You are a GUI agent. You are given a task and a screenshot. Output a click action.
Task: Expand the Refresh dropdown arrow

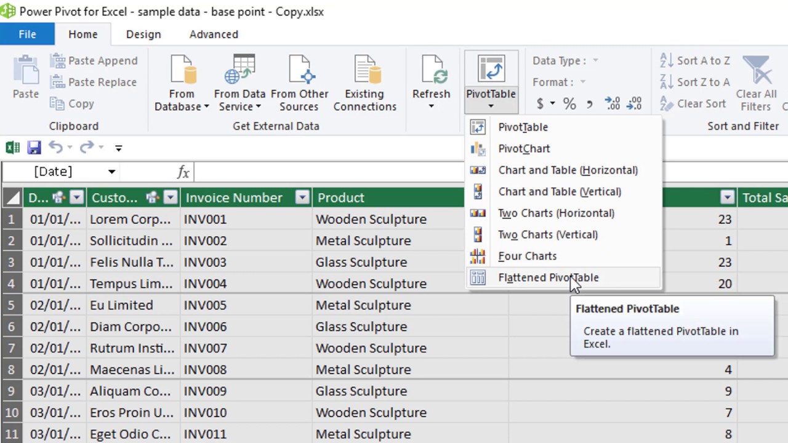pos(431,106)
